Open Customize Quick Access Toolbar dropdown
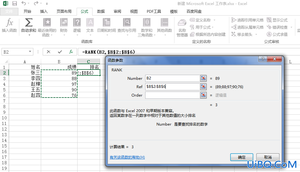Image resolution: width=300 pixels, height=172 pixels. coord(47,4)
